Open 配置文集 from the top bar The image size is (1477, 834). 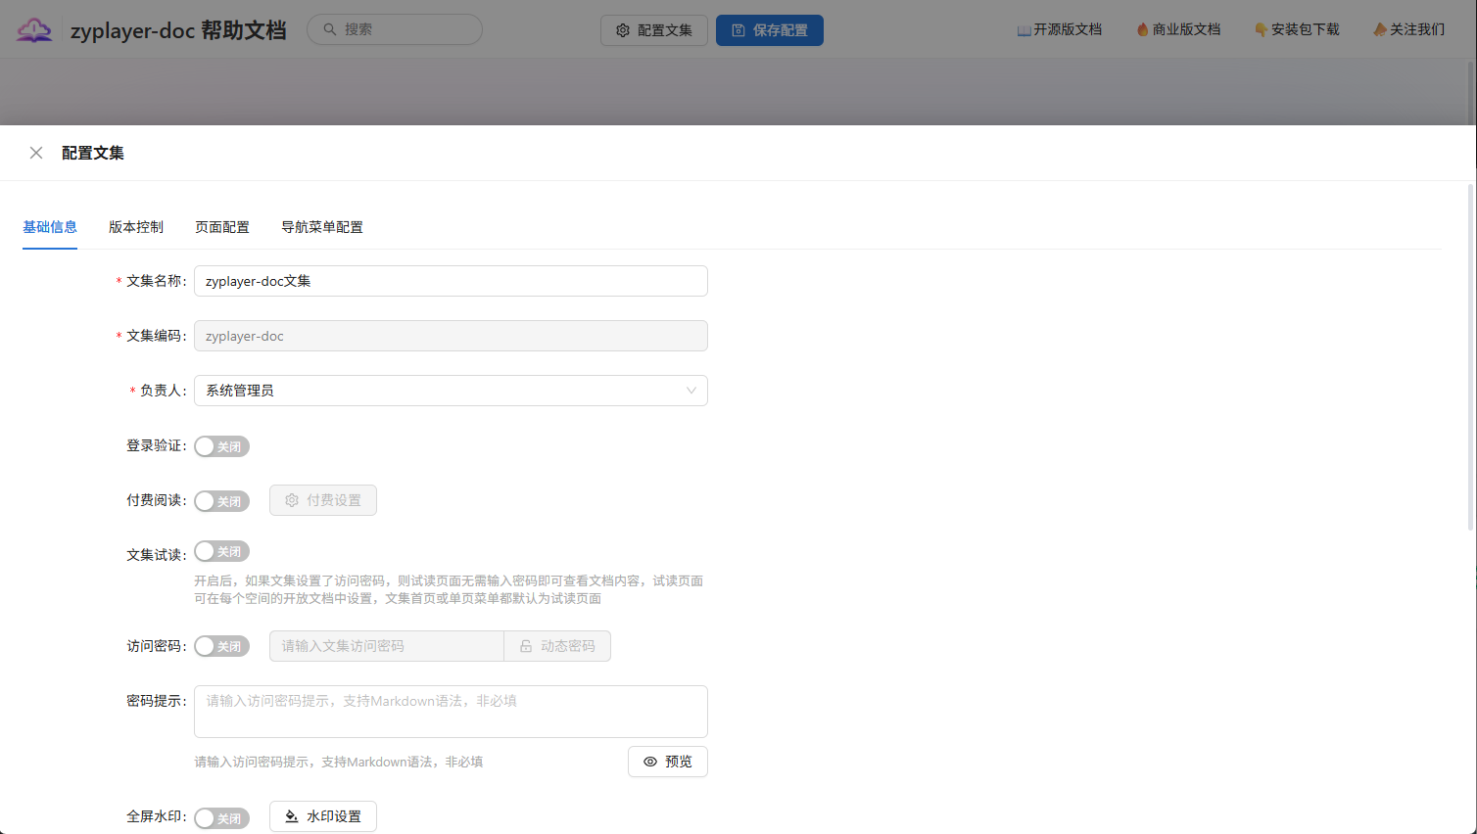click(654, 30)
